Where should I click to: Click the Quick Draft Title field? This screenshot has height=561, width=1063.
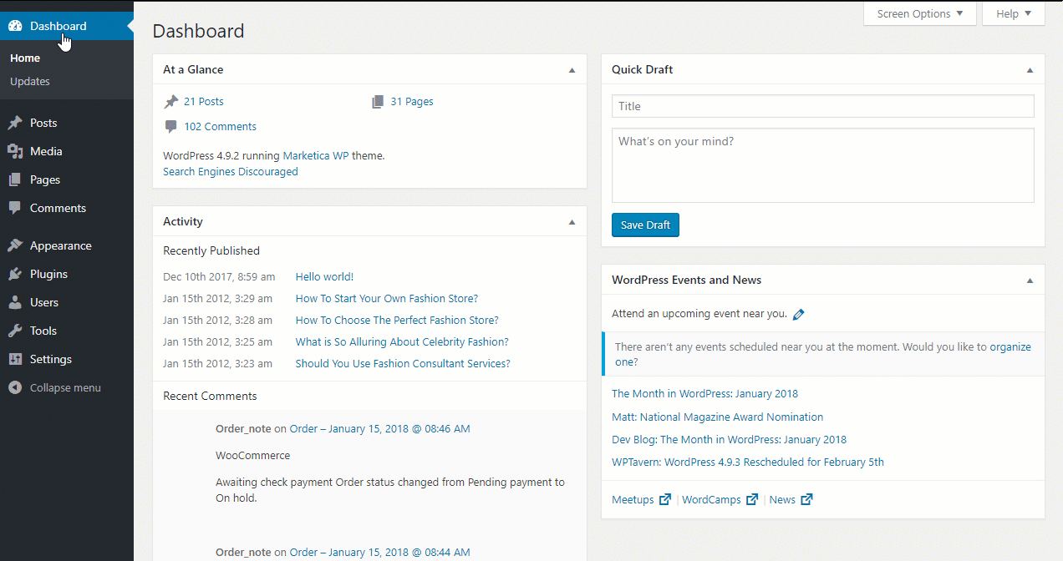(823, 106)
